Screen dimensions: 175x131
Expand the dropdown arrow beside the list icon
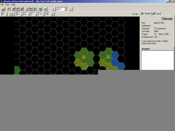tap(6, 14)
